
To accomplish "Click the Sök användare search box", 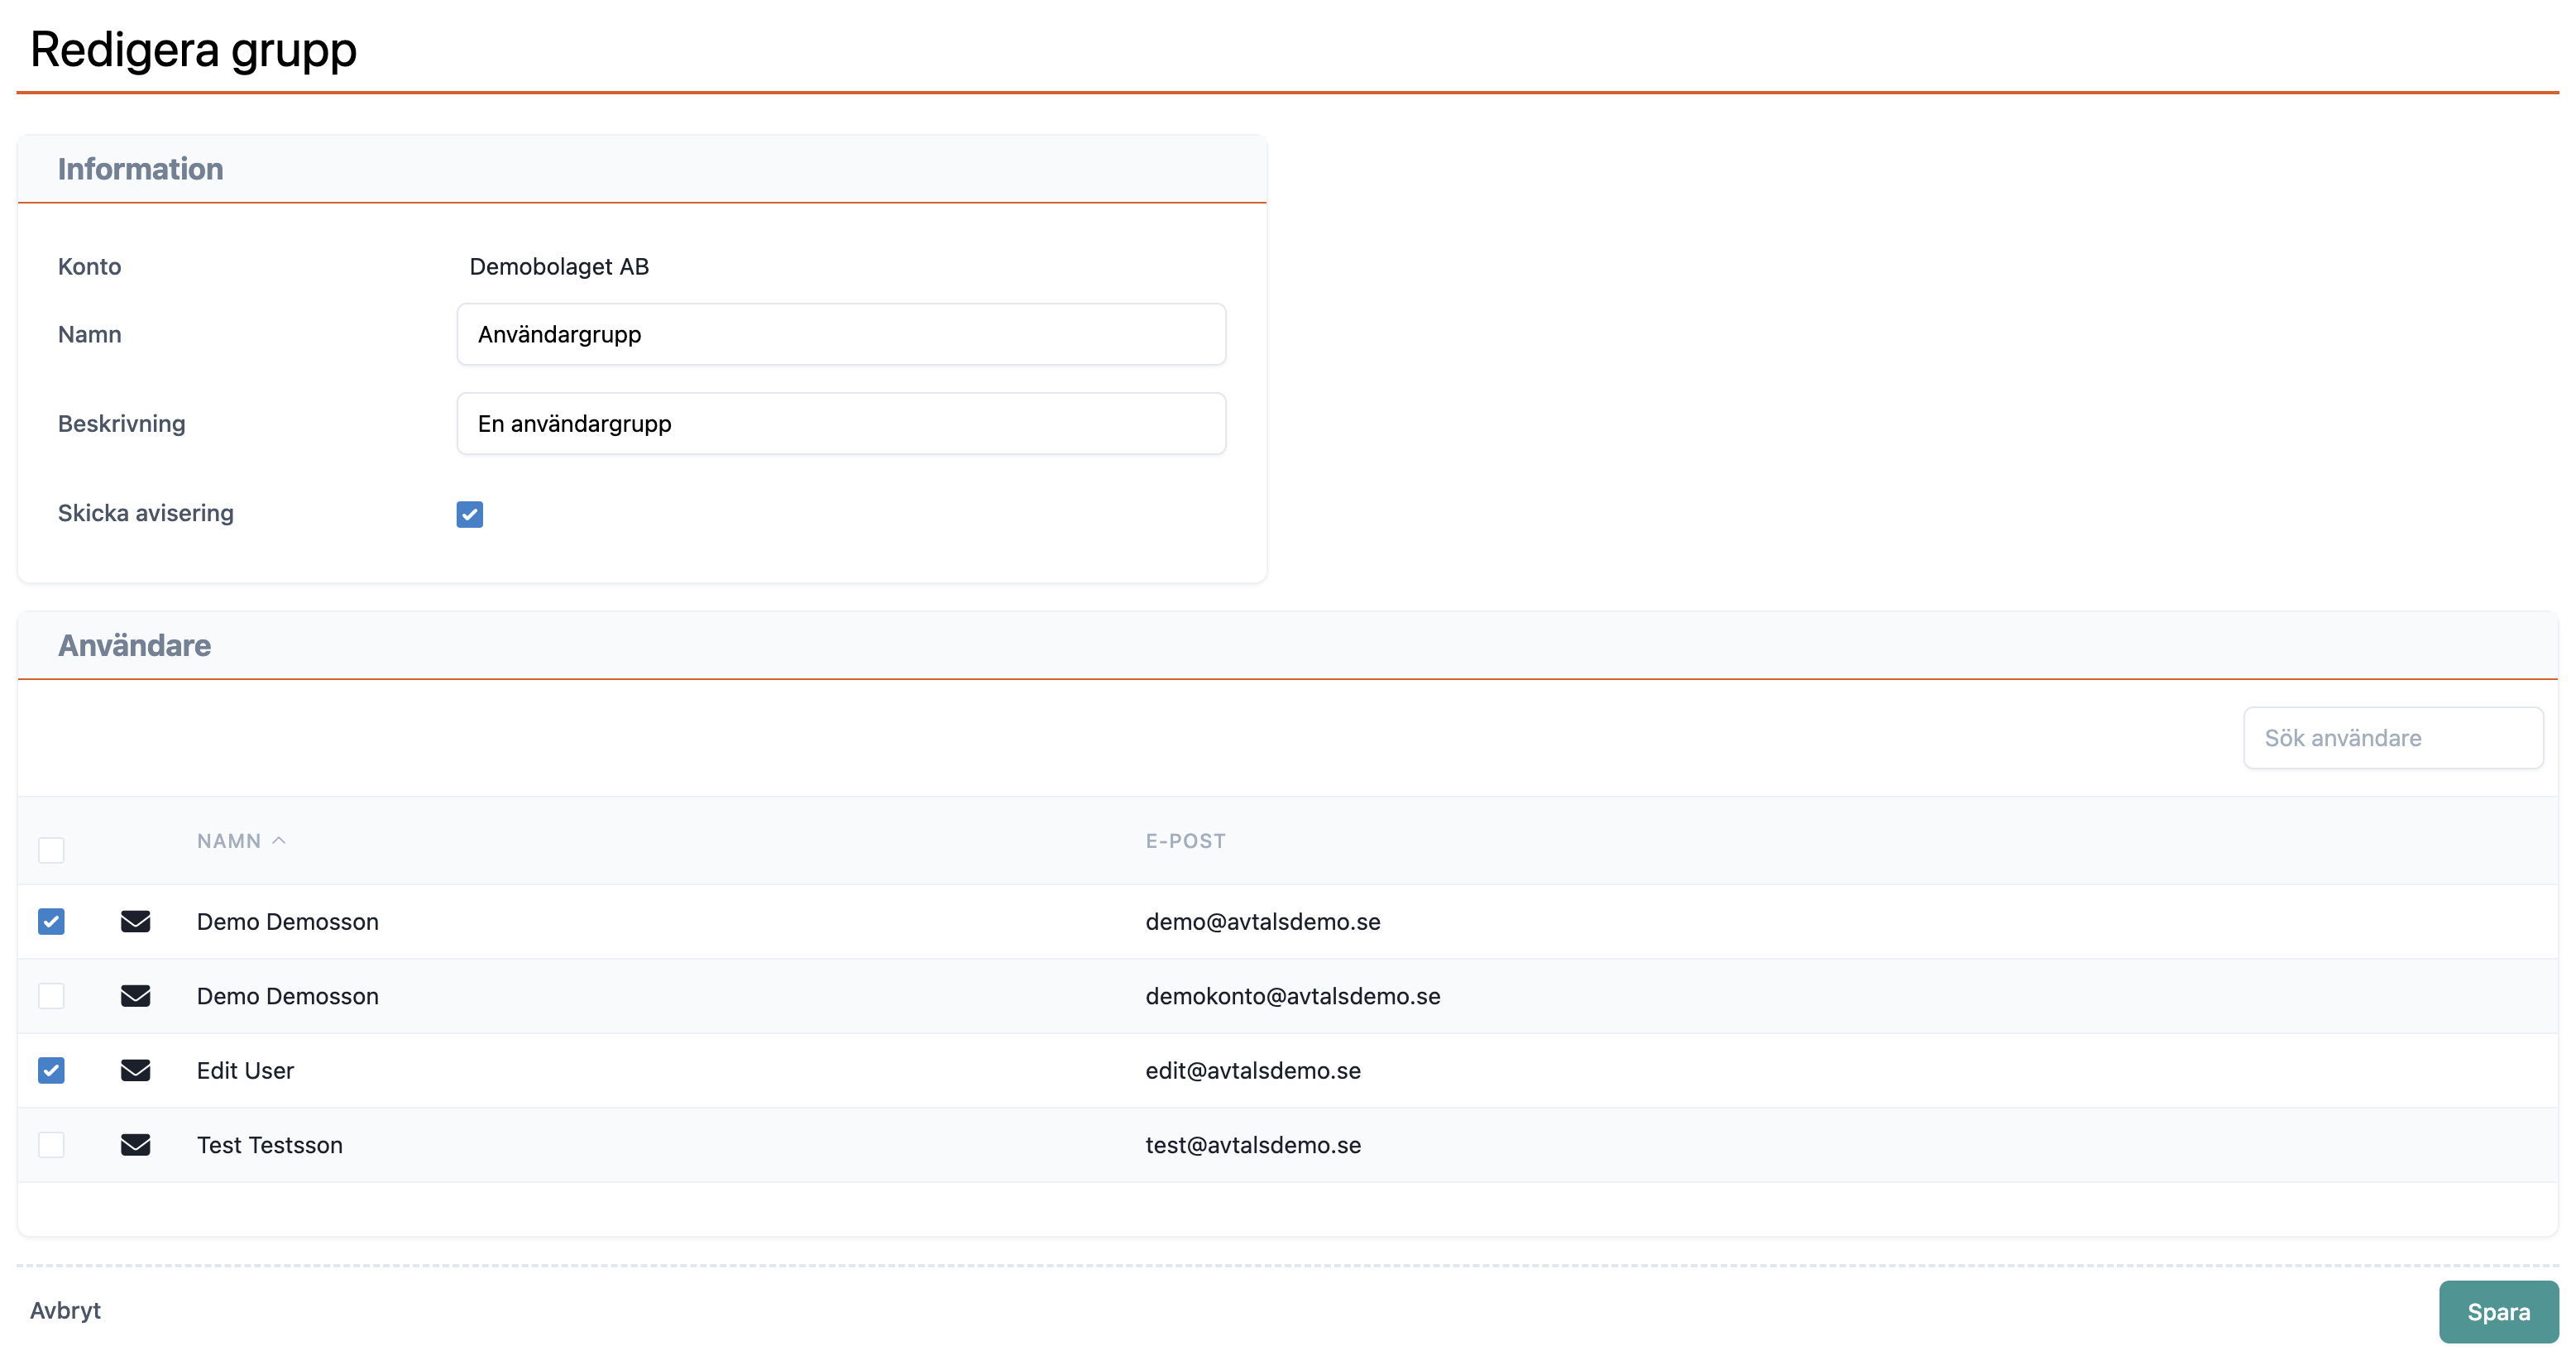I will coord(2392,738).
